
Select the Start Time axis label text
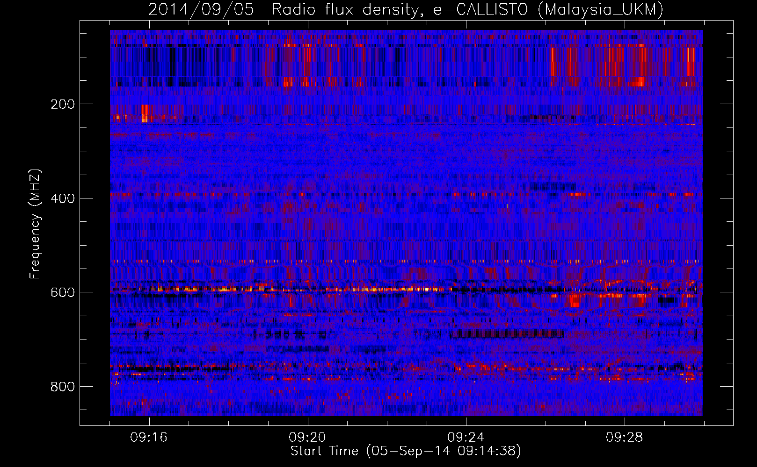click(x=406, y=451)
